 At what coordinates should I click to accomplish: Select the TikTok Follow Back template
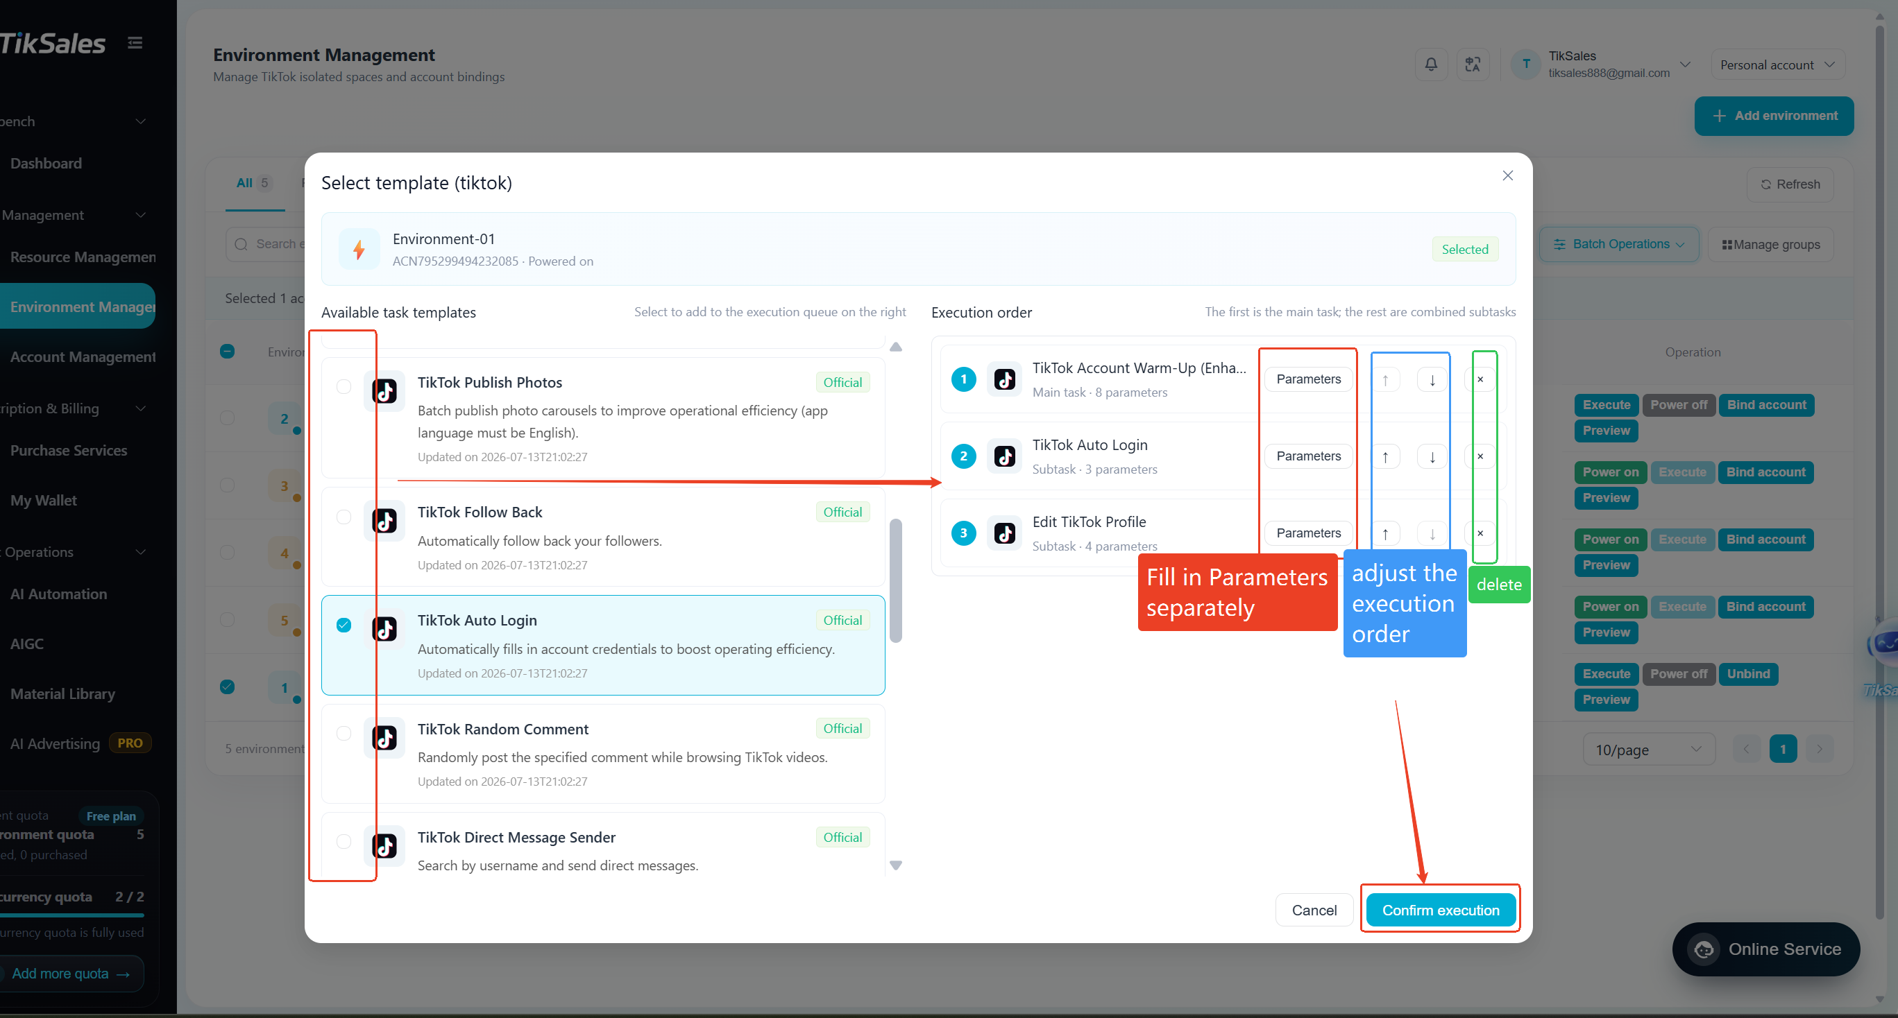point(344,517)
